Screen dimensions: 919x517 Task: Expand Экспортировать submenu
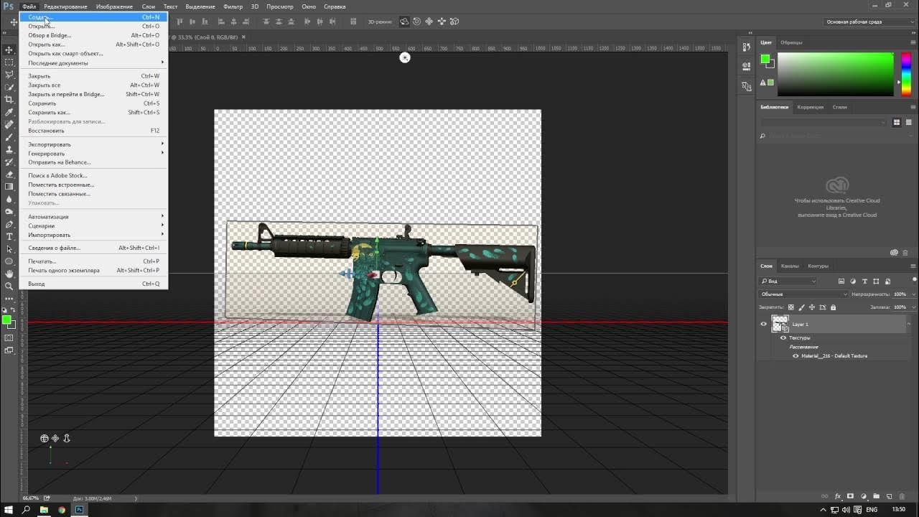point(95,144)
